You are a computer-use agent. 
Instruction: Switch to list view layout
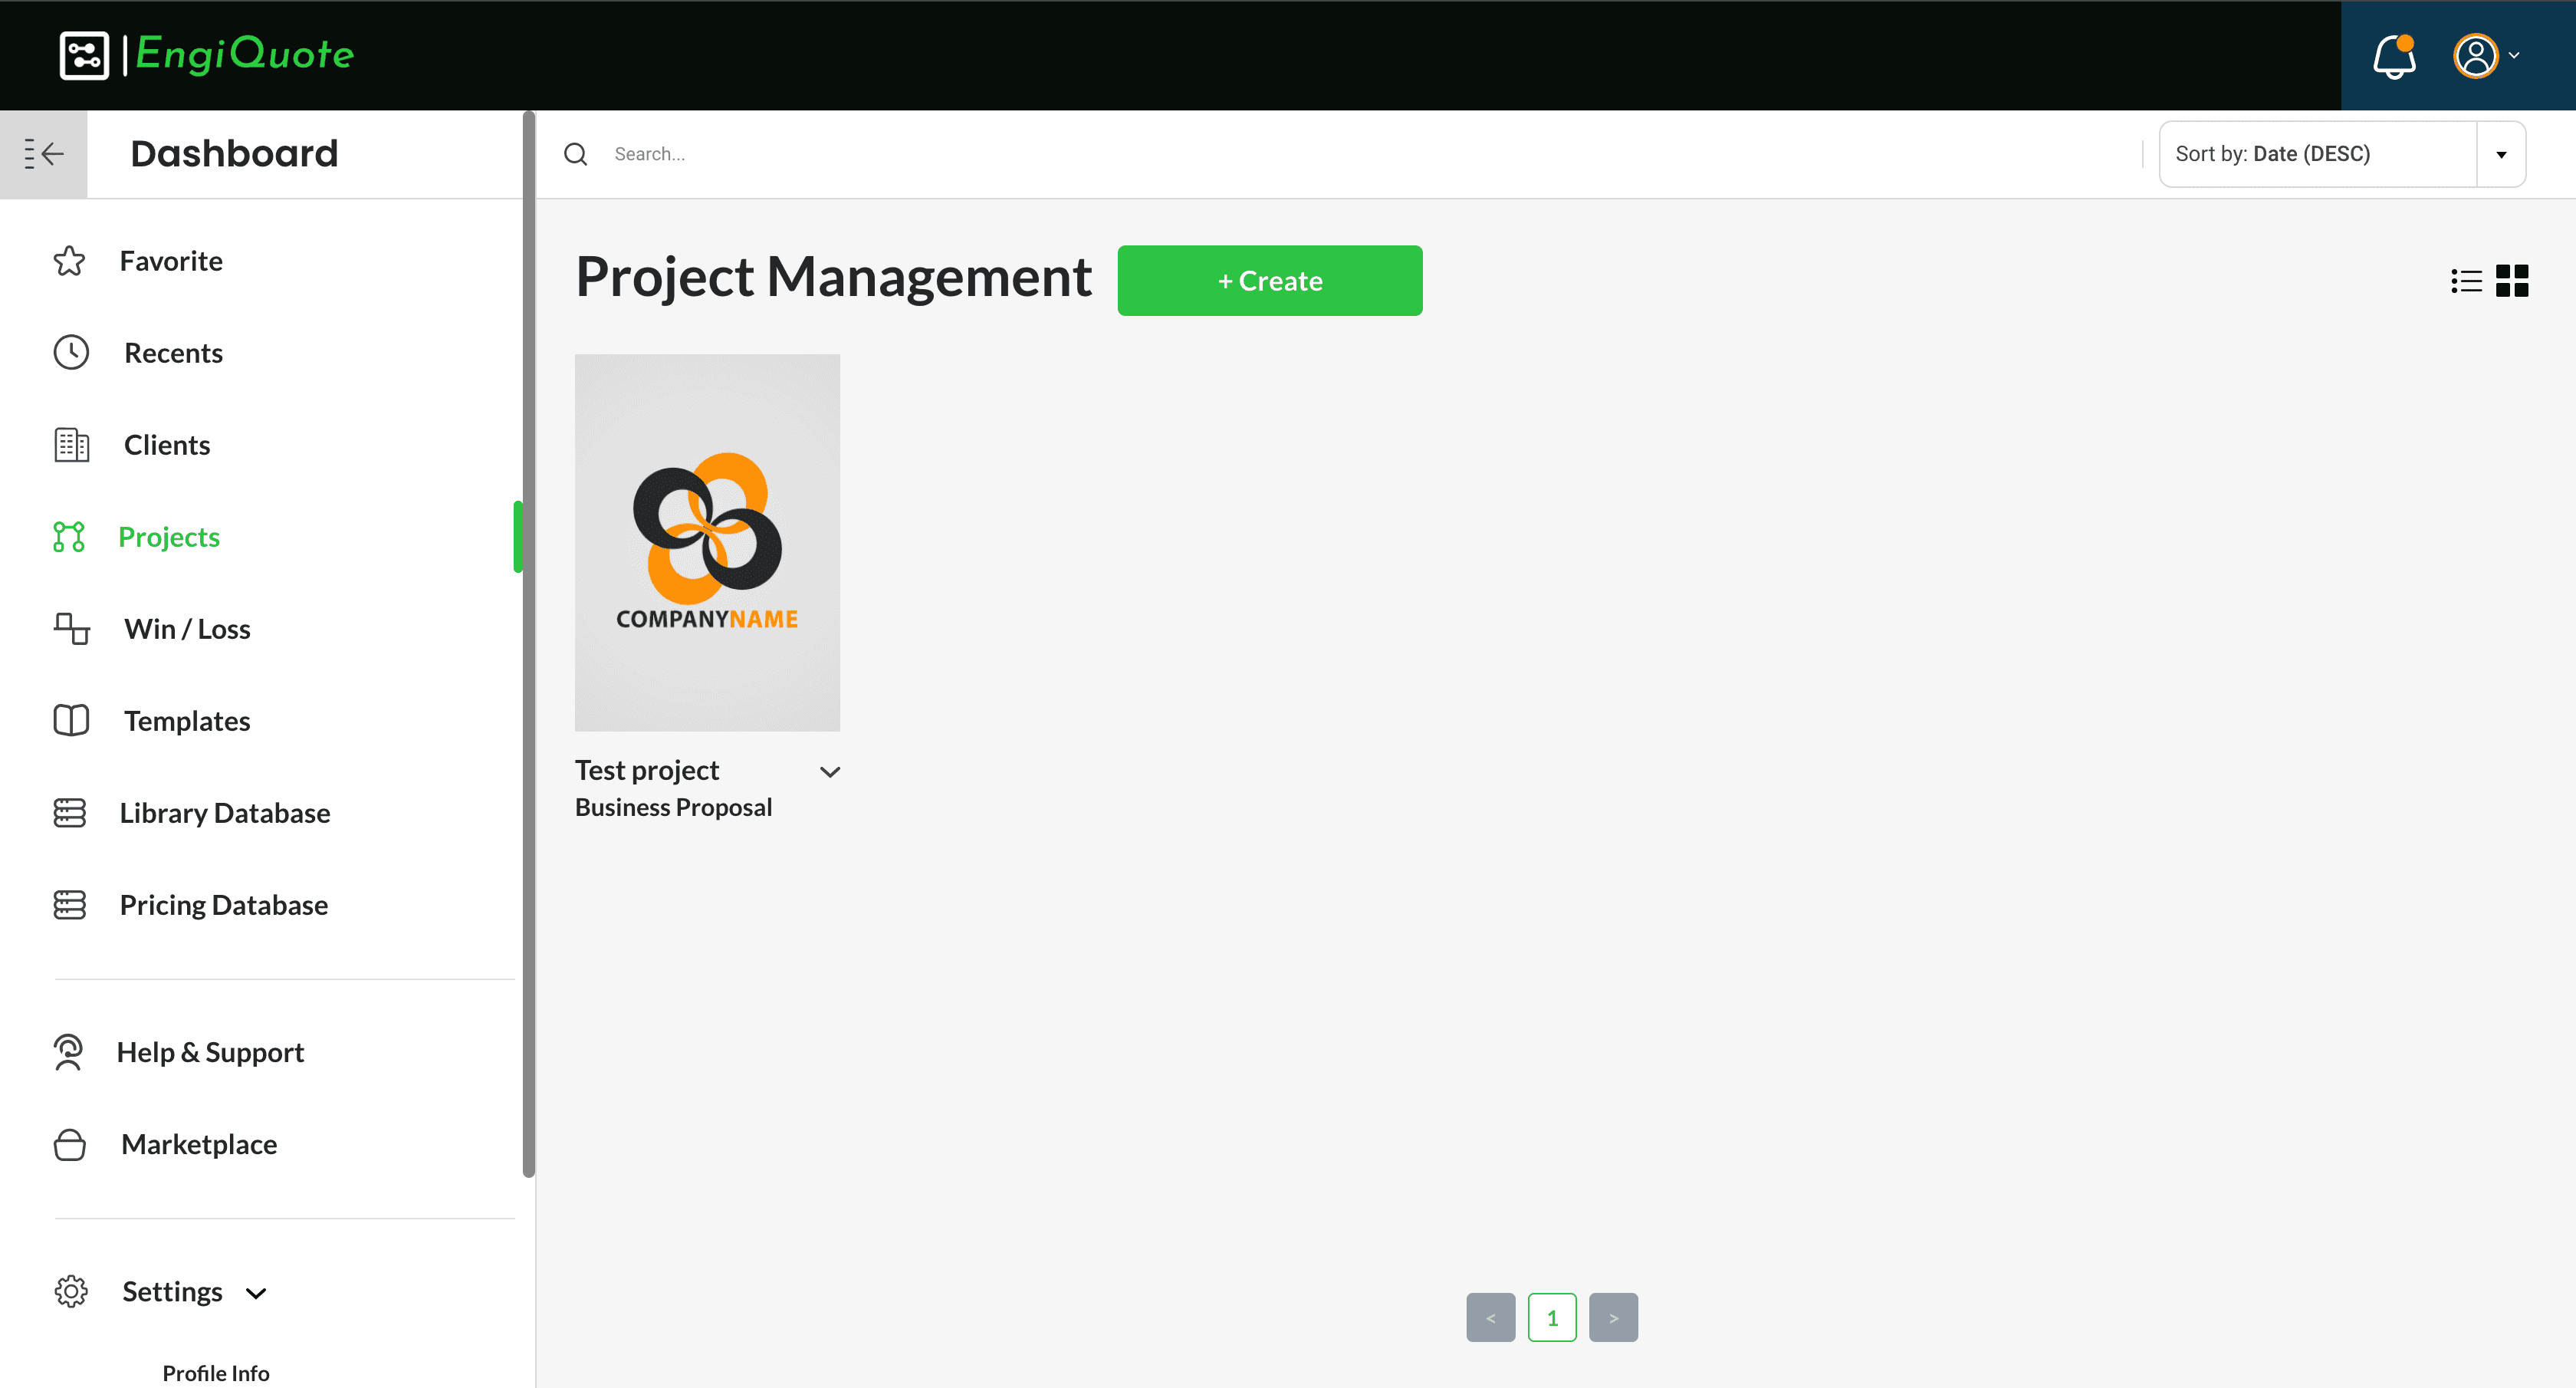(x=2466, y=281)
